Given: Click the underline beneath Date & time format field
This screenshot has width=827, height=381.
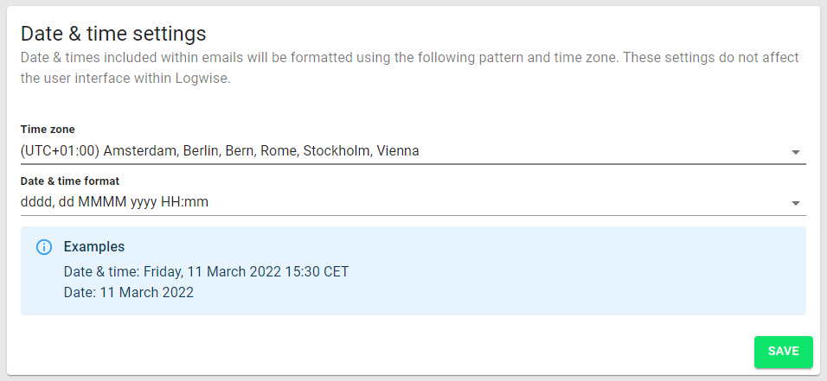Looking at the screenshot, I should [413, 215].
